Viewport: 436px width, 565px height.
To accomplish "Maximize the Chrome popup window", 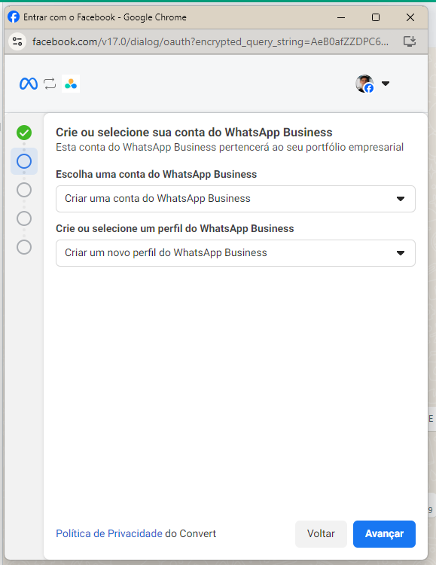I will click(x=376, y=17).
